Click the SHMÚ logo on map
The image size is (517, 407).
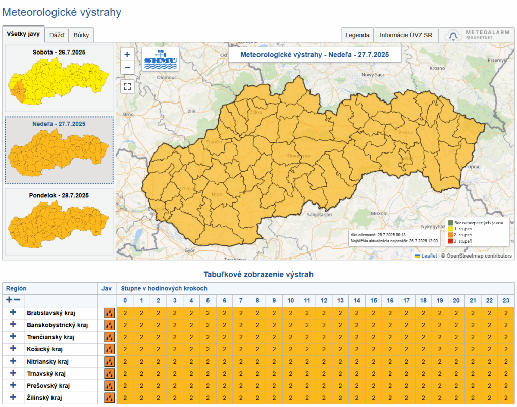click(160, 60)
